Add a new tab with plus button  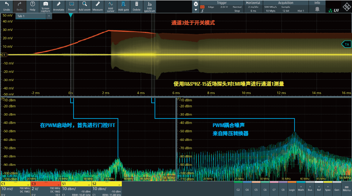tap(49, 16)
